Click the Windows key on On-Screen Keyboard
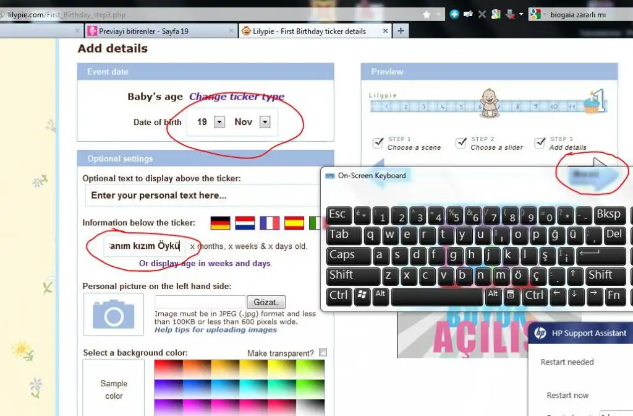The width and height of the screenshot is (633, 416). pos(362,295)
